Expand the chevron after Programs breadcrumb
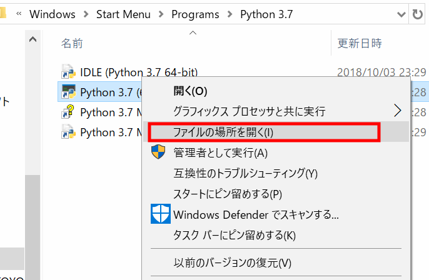Screen dimensions: 429x280 click(x=230, y=14)
